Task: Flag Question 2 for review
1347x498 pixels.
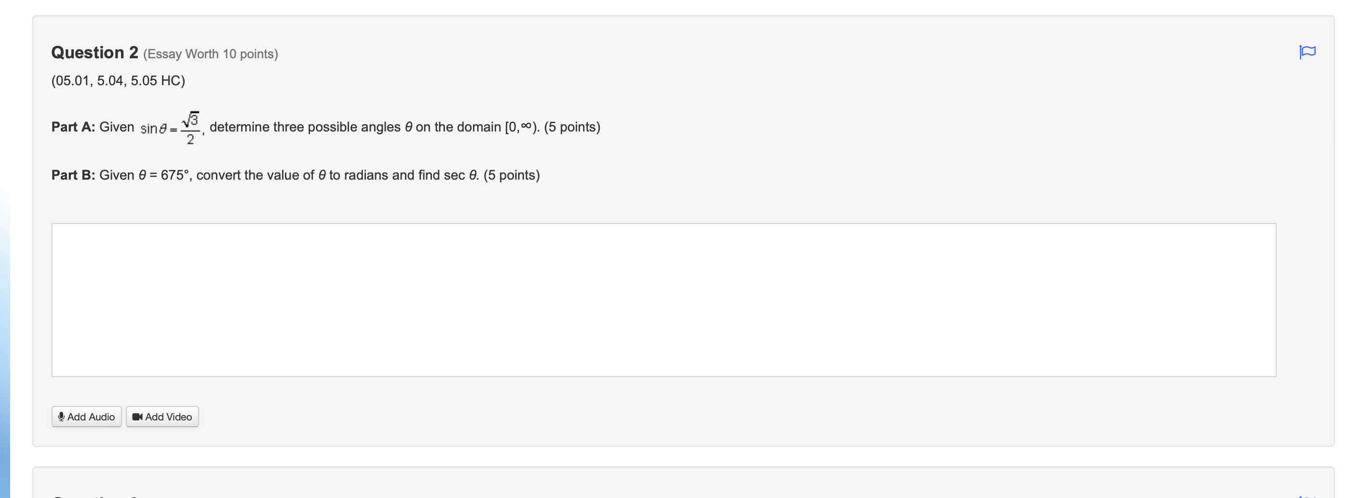Action: 1307,52
